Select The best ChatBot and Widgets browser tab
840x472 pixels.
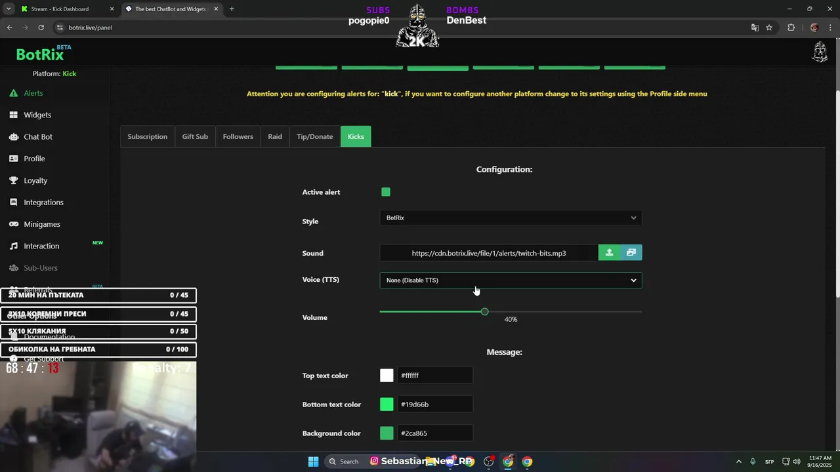[x=171, y=9]
